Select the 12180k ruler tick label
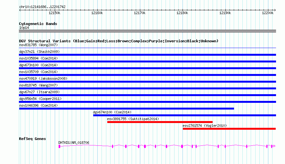The image size is (285, 164). point(182,13)
